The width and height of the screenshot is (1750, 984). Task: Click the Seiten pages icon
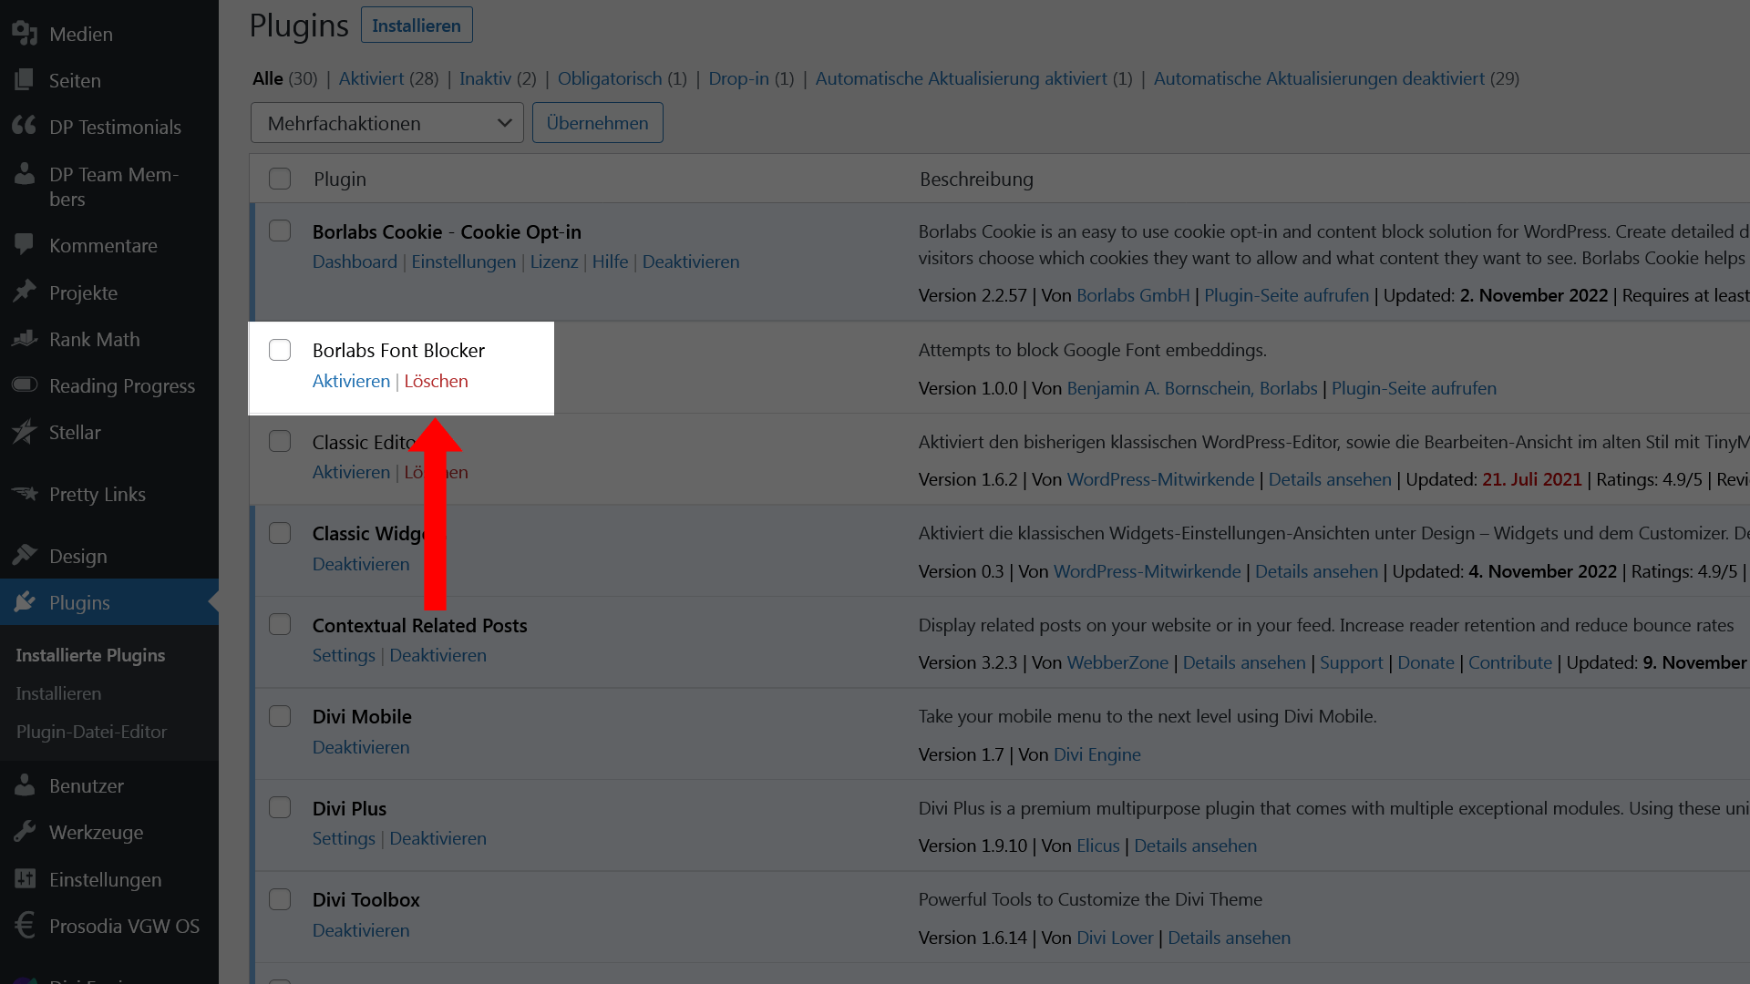coord(25,80)
